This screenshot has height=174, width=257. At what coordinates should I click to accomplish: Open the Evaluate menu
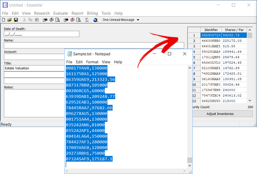click(x=60, y=13)
